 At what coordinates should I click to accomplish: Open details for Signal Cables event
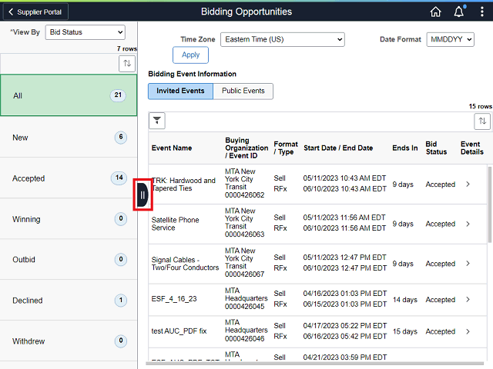pos(468,264)
